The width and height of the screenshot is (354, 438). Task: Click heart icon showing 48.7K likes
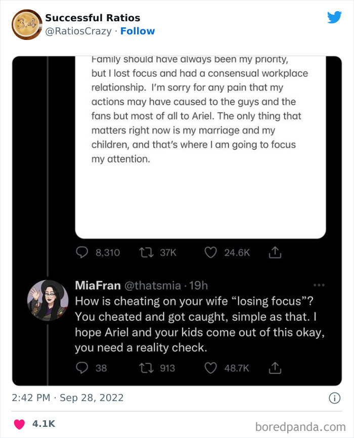click(x=211, y=368)
